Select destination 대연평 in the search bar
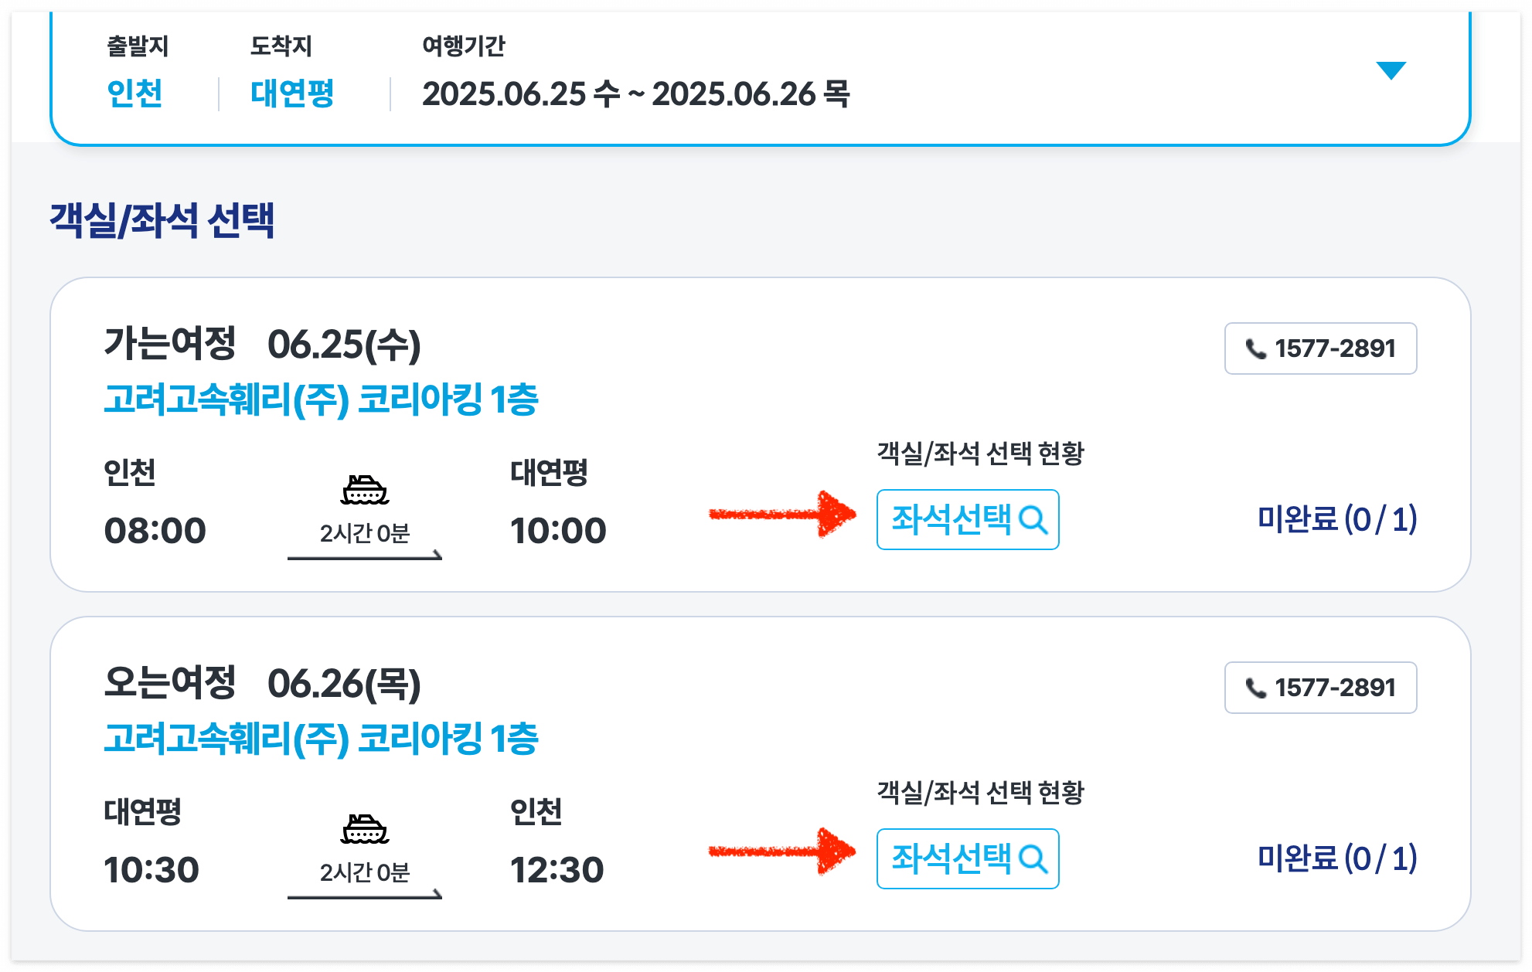 [x=291, y=94]
